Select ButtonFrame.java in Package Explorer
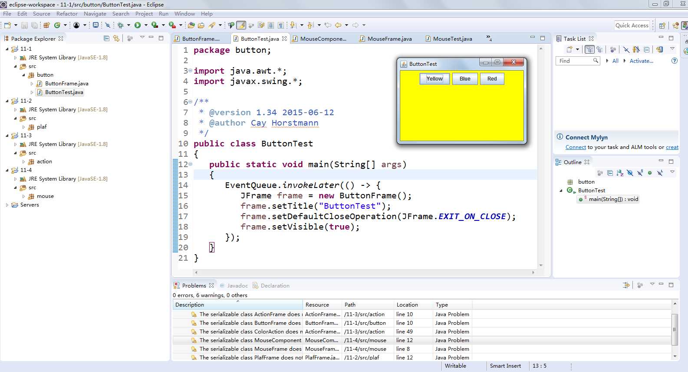Viewport: 688px width, 372px height. tap(66, 84)
